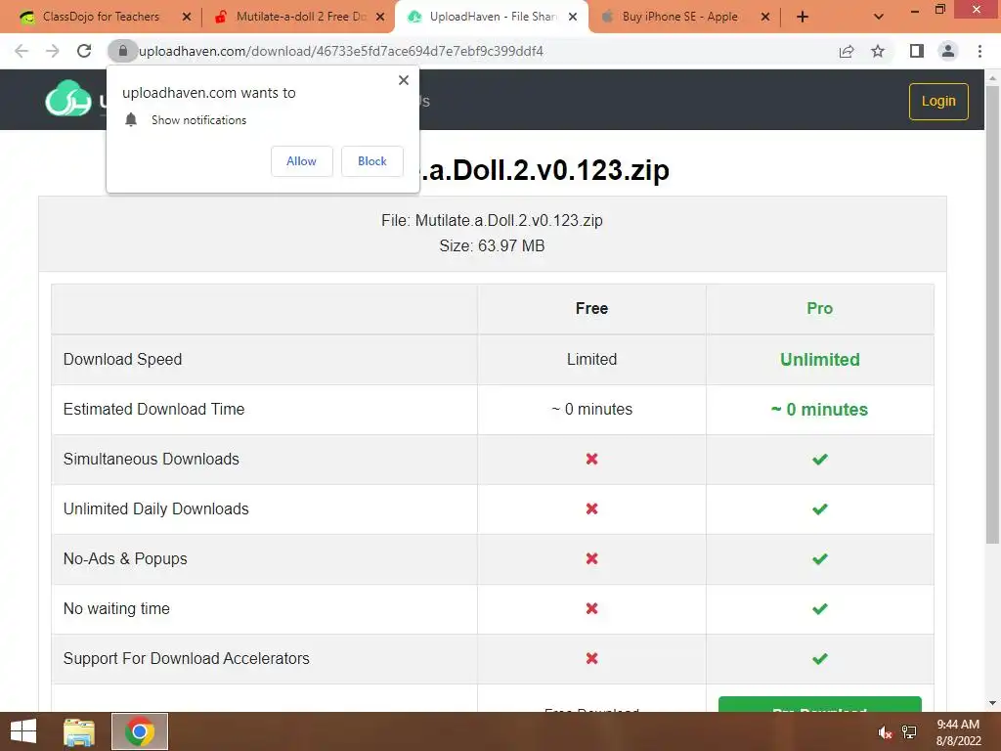Click the Unlimited download speed text

820,360
